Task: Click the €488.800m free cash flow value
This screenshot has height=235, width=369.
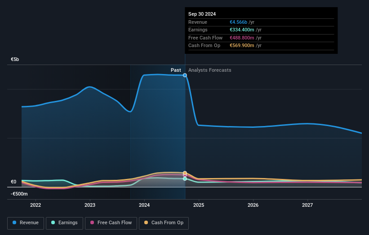Action: (x=242, y=38)
